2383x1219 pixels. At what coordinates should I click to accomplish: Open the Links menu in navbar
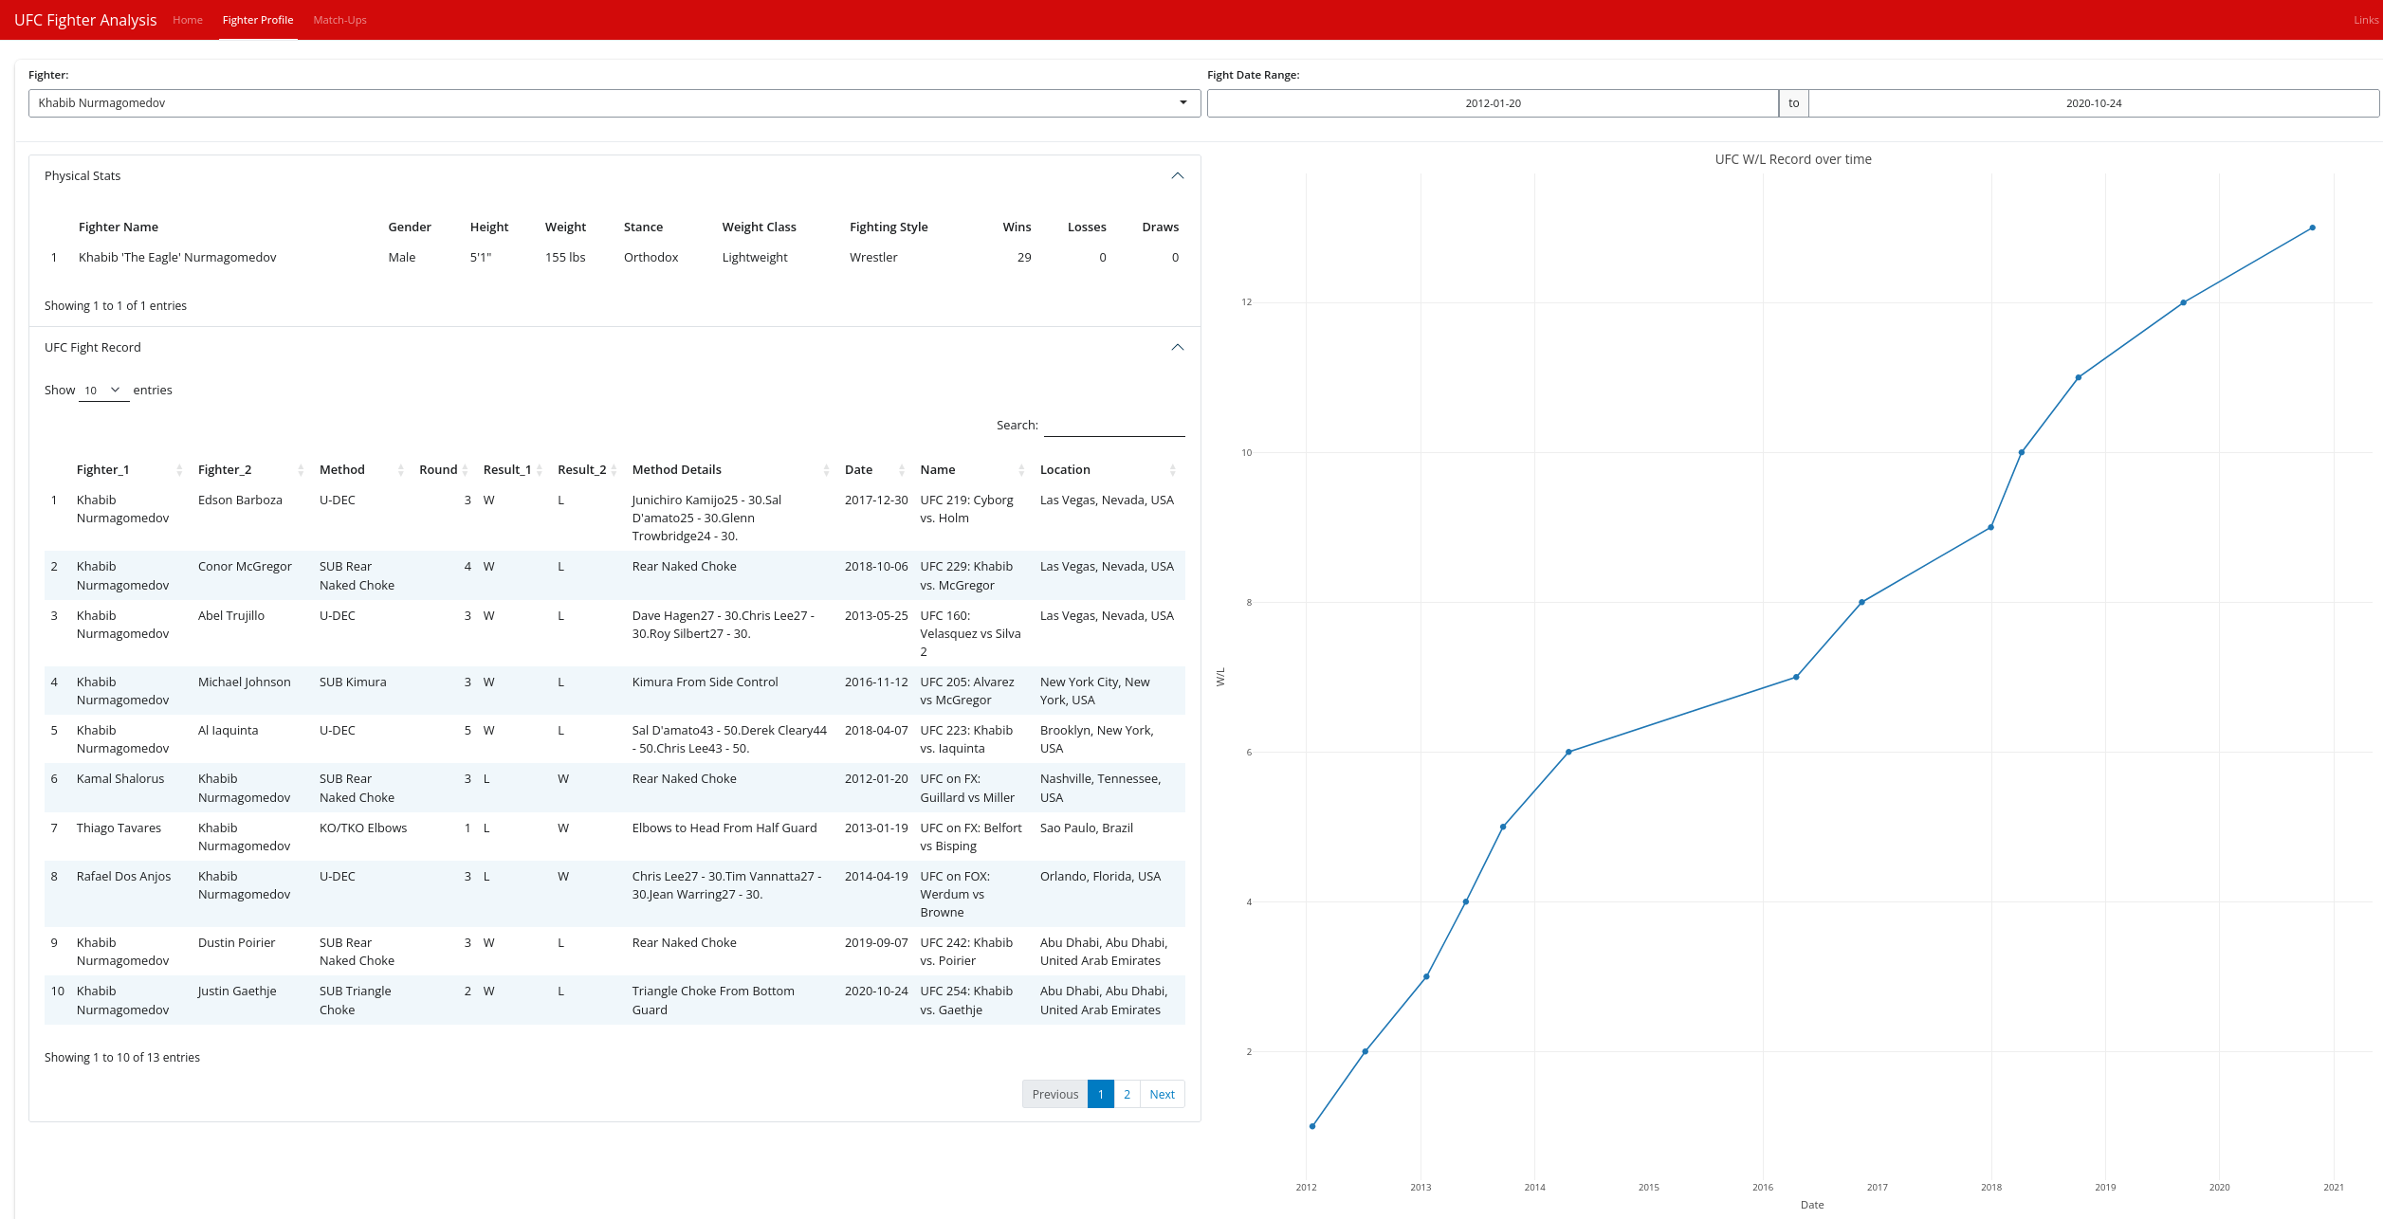click(x=2366, y=20)
